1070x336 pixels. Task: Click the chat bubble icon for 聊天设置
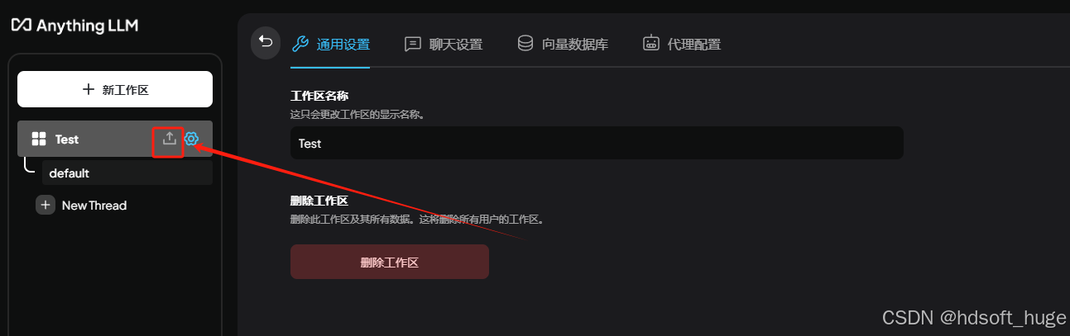pos(413,44)
